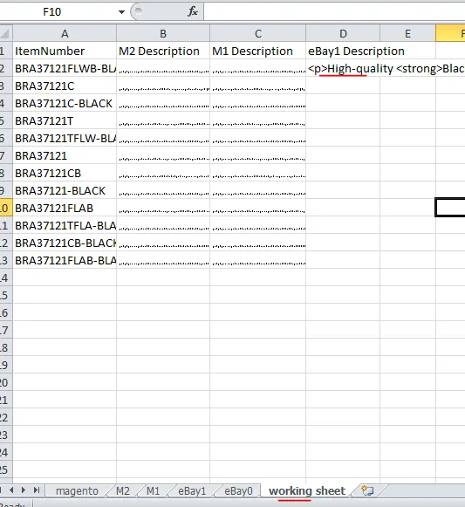465x507 pixels.
Task: Select column B header
Action: [x=163, y=34]
